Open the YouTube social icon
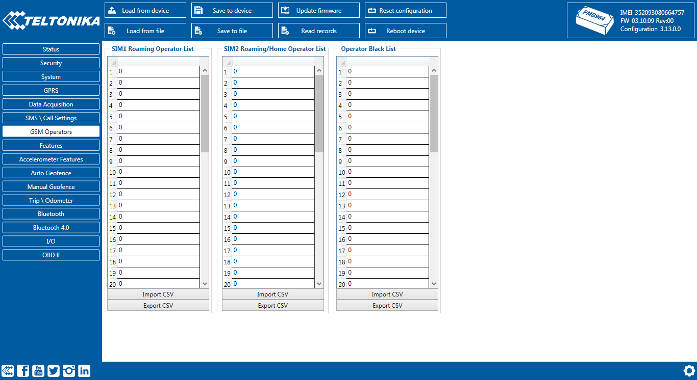 point(38,371)
